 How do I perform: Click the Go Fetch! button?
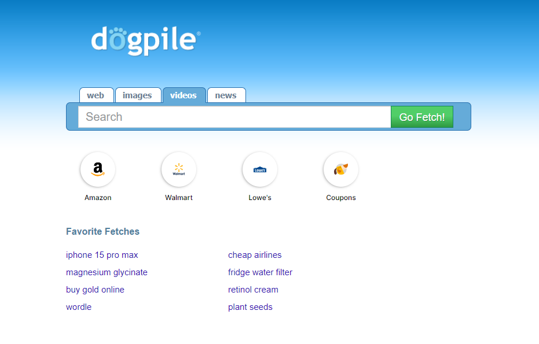422,117
